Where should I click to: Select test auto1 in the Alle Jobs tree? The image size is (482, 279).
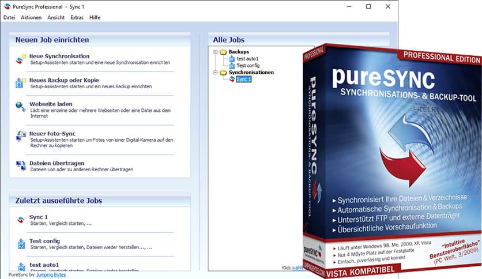point(247,59)
